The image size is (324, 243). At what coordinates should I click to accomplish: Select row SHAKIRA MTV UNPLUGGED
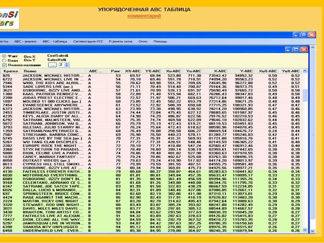[151, 227]
